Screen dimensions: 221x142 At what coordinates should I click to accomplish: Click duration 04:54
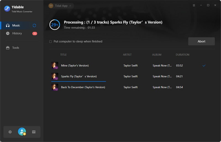tap(179, 87)
